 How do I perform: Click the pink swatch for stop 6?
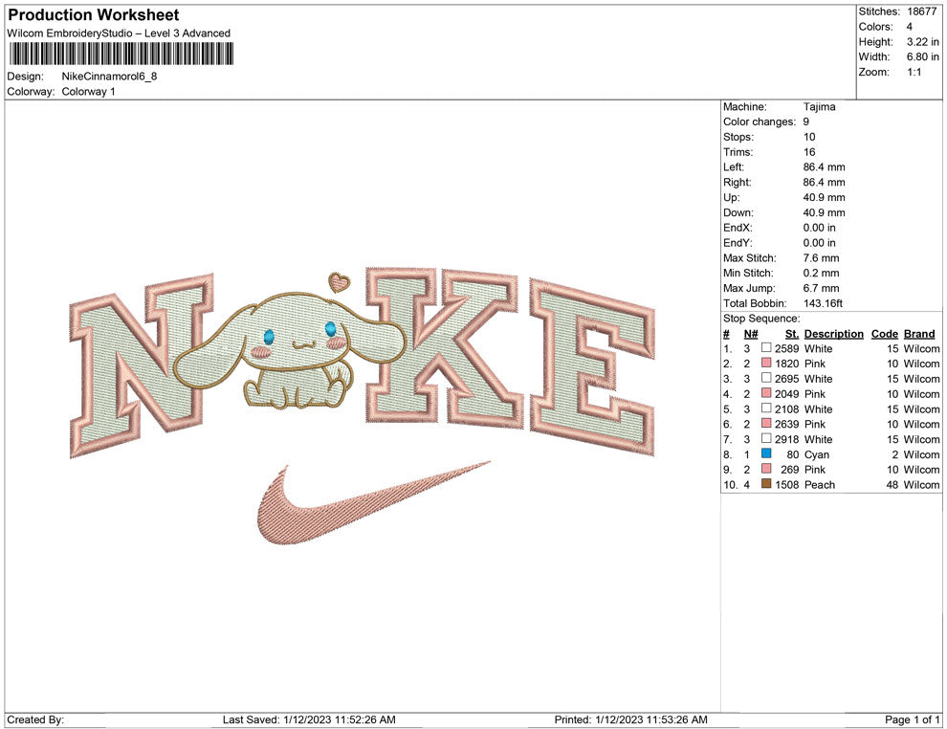766,424
